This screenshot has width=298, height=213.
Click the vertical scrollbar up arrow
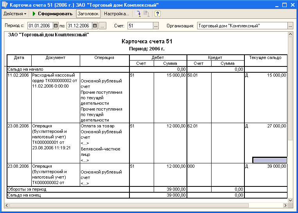click(x=291, y=34)
